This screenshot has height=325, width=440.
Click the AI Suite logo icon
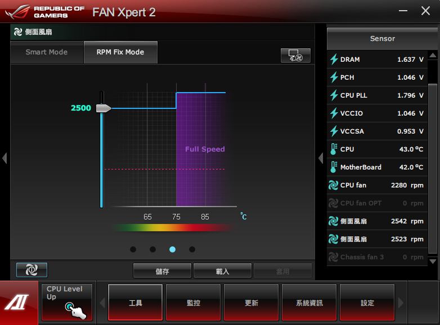17,303
